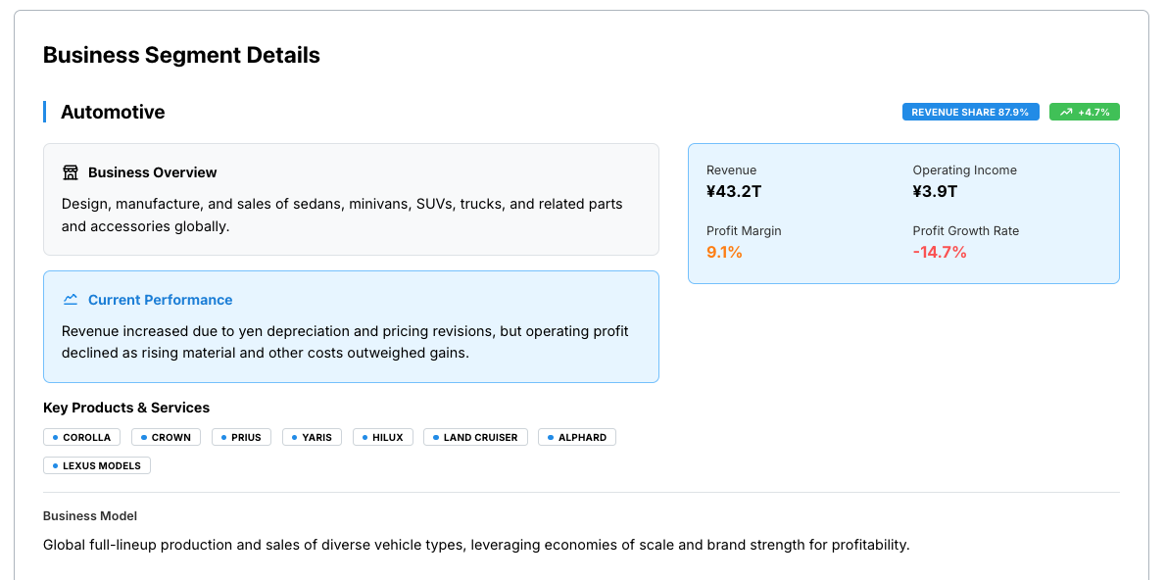
Task: Choose the ALPHARD product tag
Action: point(577,437)
